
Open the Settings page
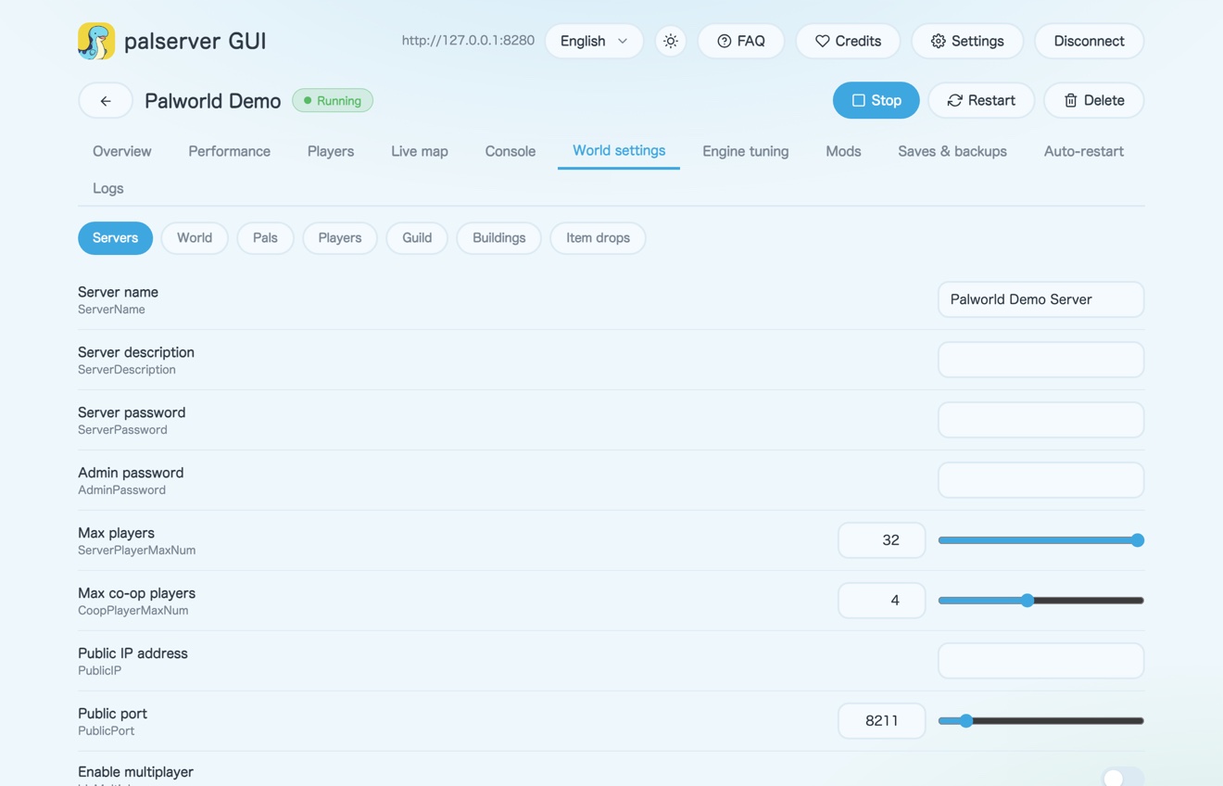pos(967,41)
